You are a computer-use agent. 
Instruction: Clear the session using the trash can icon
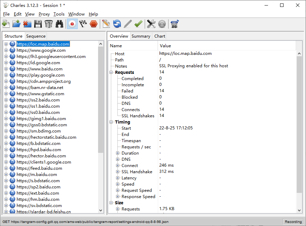tap(49, 24)
